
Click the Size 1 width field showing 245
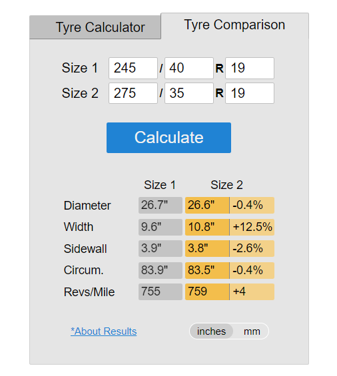tap(133, 68)
